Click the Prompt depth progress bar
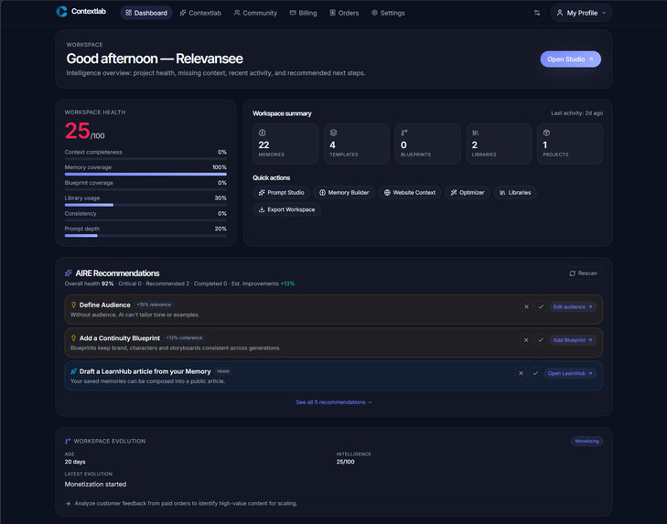This screenshot has height=524, width=667. 145,235
